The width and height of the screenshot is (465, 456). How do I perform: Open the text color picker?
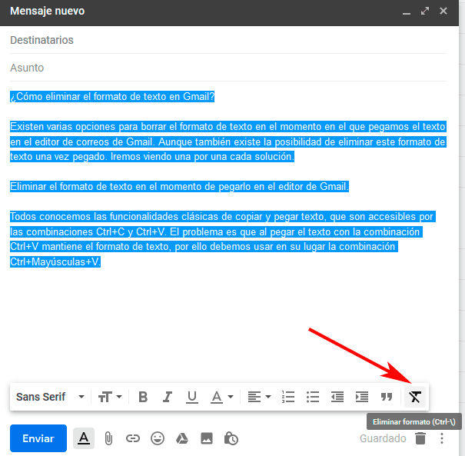click(222, 397)
